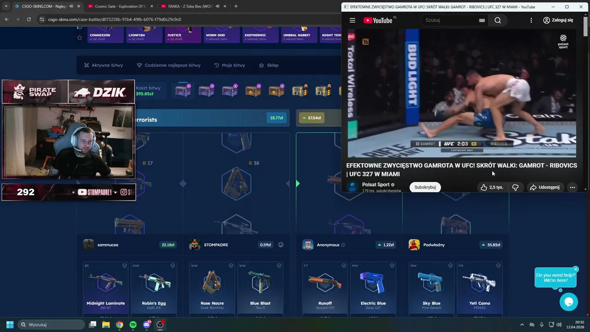Open the Polsat Sport channel name link

coord(376,184)
